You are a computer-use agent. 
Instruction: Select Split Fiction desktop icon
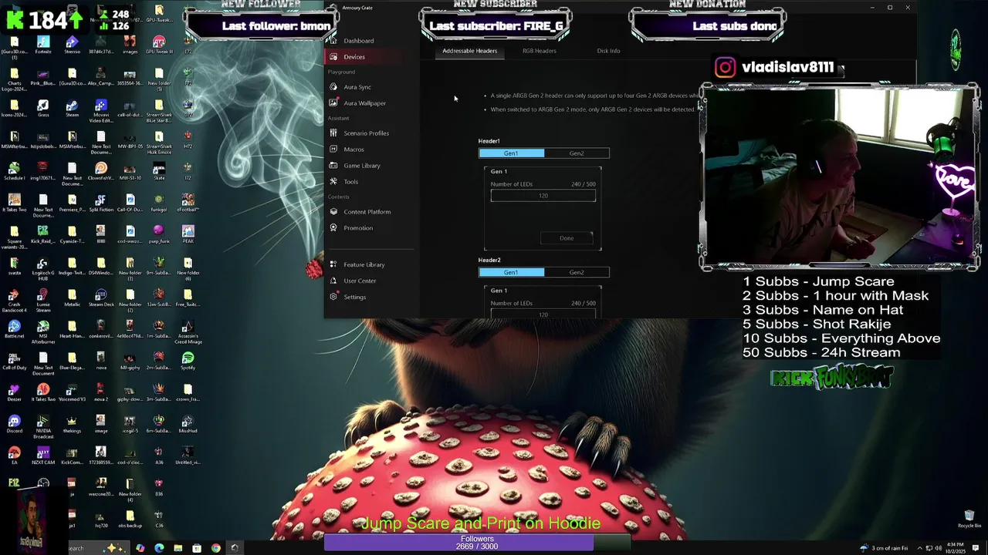[x=101, y=203]
